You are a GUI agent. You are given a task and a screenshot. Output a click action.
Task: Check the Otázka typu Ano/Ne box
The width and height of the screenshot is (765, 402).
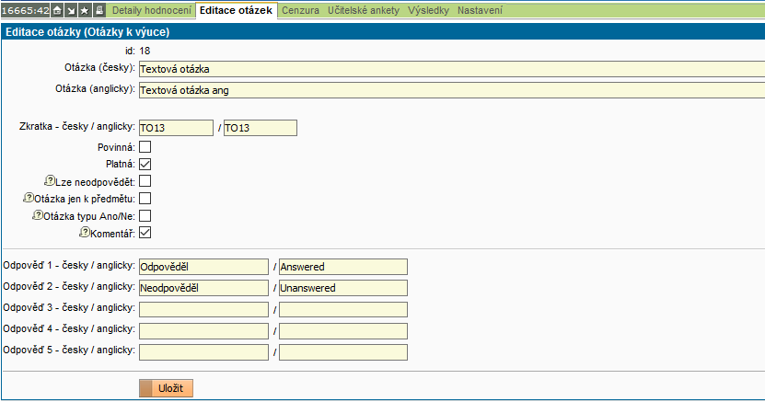145,215
